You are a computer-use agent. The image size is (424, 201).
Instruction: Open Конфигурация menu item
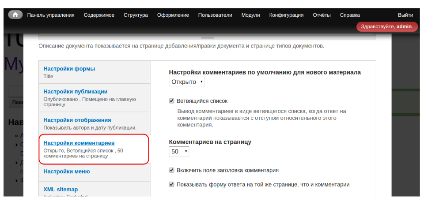point(286,15)
